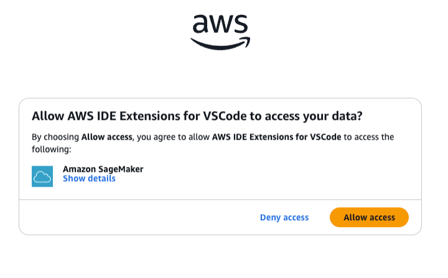Click the word "Allow" starting the dialog heading
Viewport: 448px width, 278px height.
tap(45, 116)
